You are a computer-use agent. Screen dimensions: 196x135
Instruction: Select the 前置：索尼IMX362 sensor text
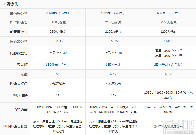[x=168, y=50]
